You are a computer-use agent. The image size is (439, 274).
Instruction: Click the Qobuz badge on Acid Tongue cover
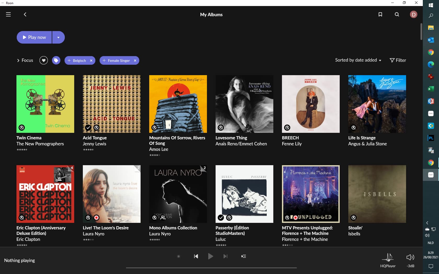coord(96,128)
